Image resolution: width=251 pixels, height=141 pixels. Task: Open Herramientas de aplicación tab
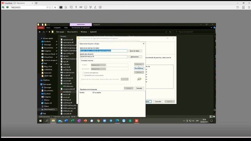click(81, 28)
